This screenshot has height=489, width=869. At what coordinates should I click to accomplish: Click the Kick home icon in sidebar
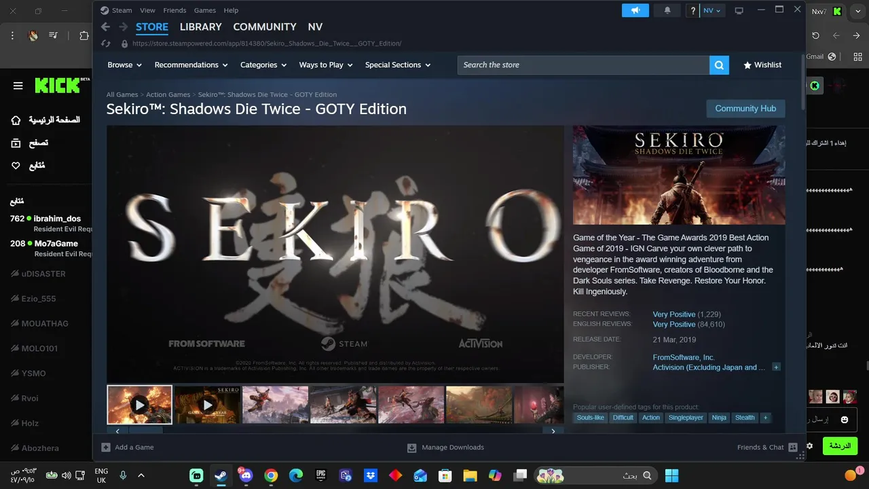(x=16, y=120)
